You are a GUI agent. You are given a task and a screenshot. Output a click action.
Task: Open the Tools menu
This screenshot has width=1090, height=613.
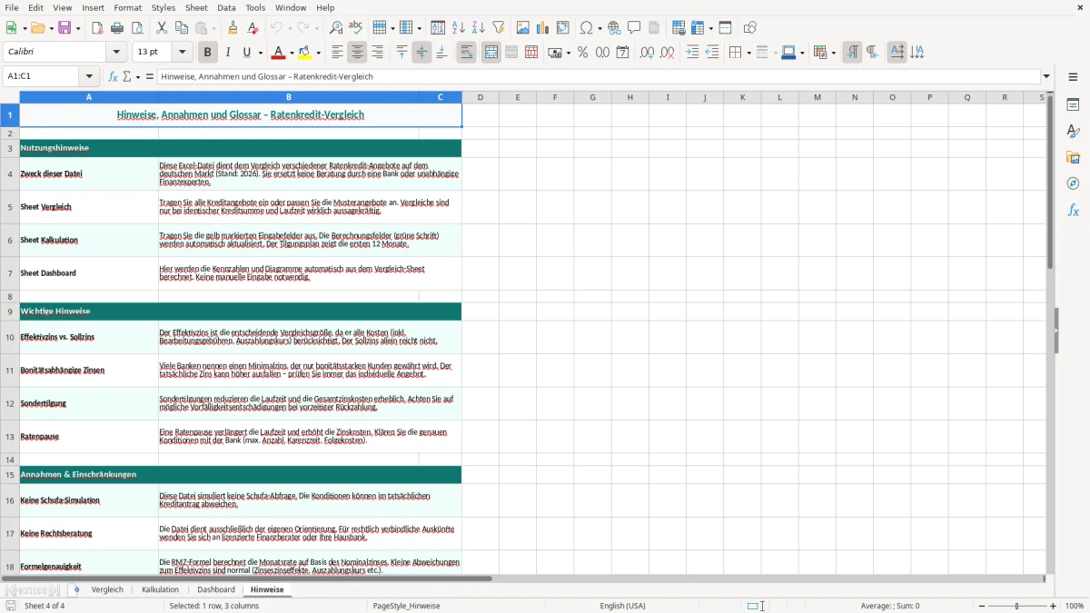click(x=255, y=7)
